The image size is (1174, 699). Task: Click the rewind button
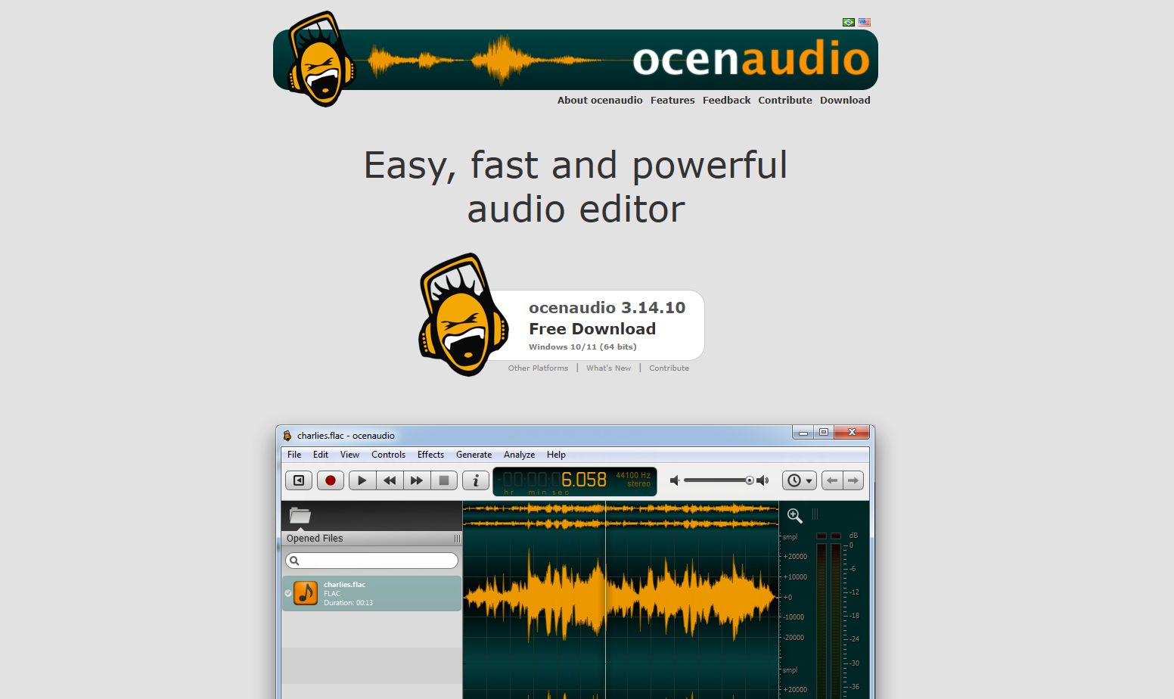tap(390, 480)
